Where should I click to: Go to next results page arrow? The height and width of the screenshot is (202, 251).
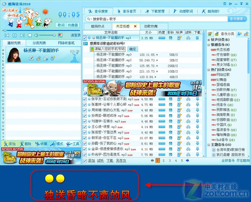(x=187, y=161)
